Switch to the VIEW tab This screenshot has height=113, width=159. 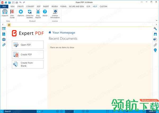(x=12, y=6)
